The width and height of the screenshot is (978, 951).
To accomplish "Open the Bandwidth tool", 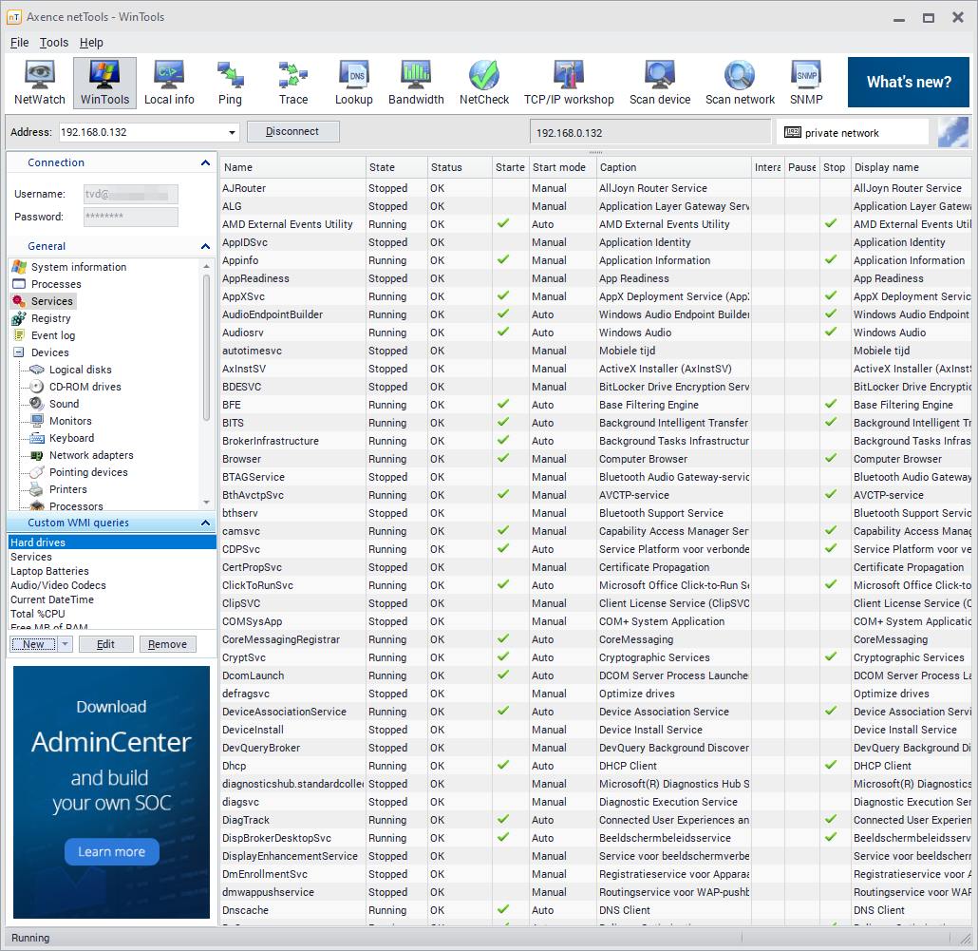I will coord(416,83).
